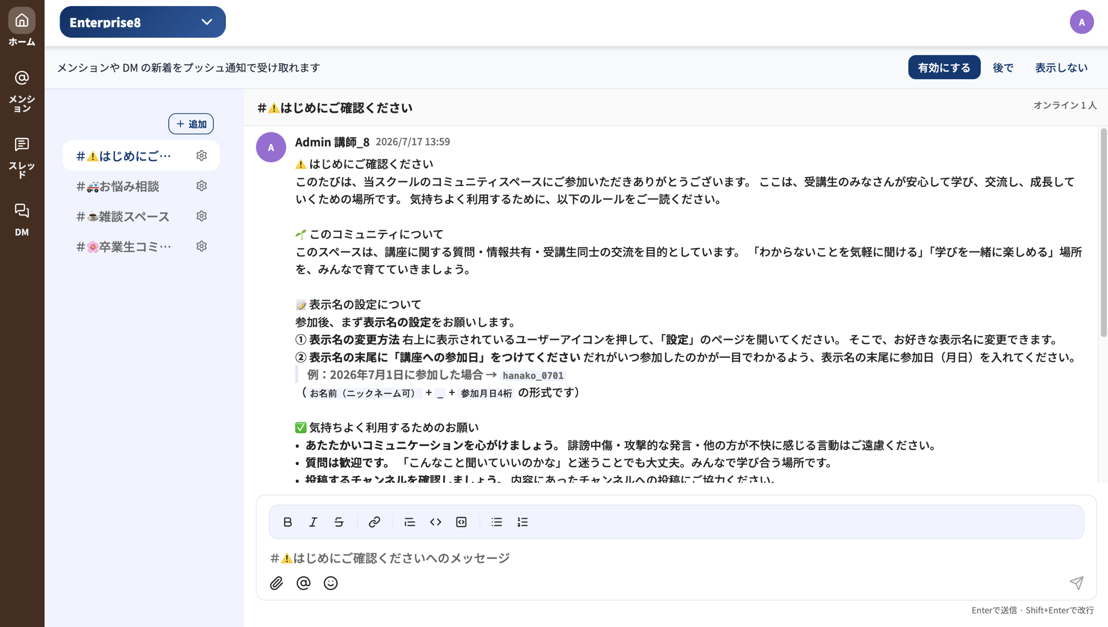Screen dimensions: 1108x627
Task: Open the emoji picker
Action: 331,583
